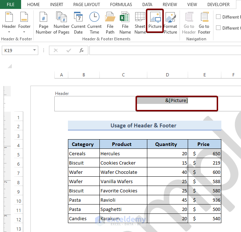Select the Favorite Cookies cell
The image size is (241, 232).
(123, 191)
